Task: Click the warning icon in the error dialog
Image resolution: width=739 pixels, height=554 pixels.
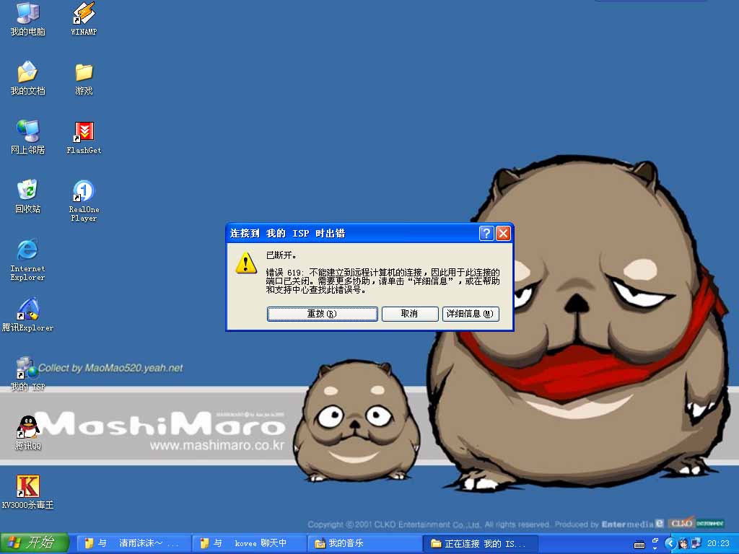Action: pyautogui.click(x=246, y=263)
